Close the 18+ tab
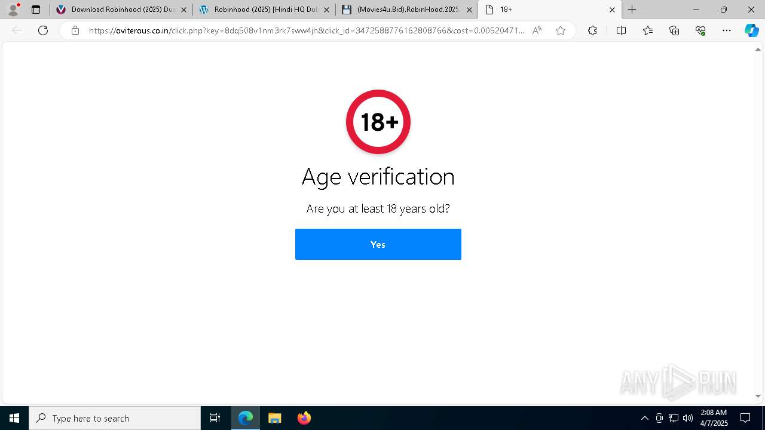Image resolution: width=765 pixels, height=430 pixels. coord(612,10)
